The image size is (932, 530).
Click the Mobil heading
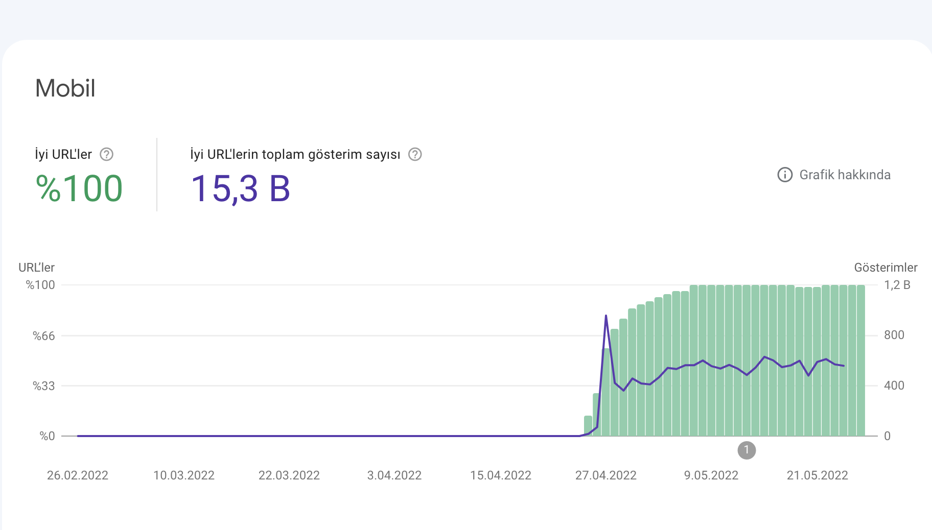(x=65, y=88)
